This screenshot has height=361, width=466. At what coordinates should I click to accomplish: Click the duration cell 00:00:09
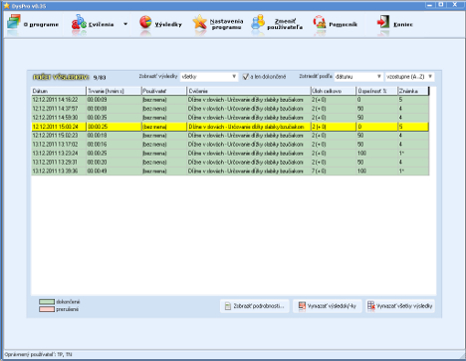pos(114,100)
